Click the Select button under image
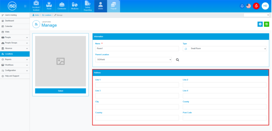The width and height of the screenshot is (272, 131). tap(60, 91)
